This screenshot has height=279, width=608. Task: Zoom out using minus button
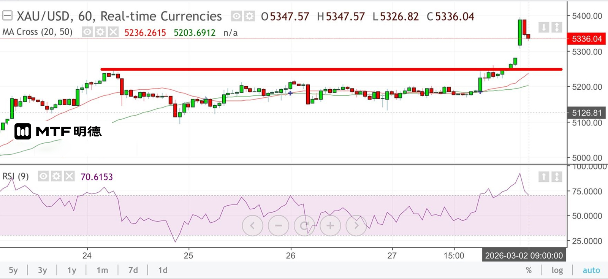click(x=279, y=226)
